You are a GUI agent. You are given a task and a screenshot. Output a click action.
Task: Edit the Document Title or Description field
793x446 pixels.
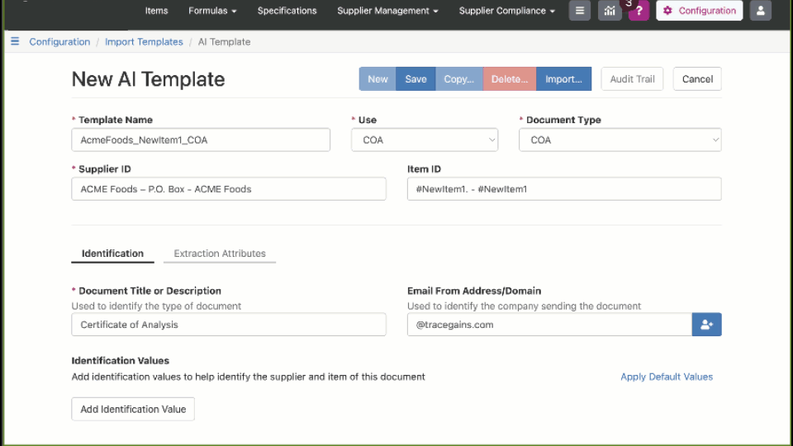(229, 325)
